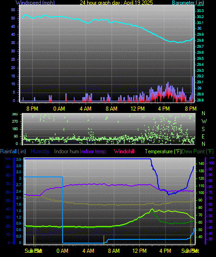Click the Windspeed (mph) axis title
The height and width of the screenshot is (257, 216).
click(x=35, y=3)
